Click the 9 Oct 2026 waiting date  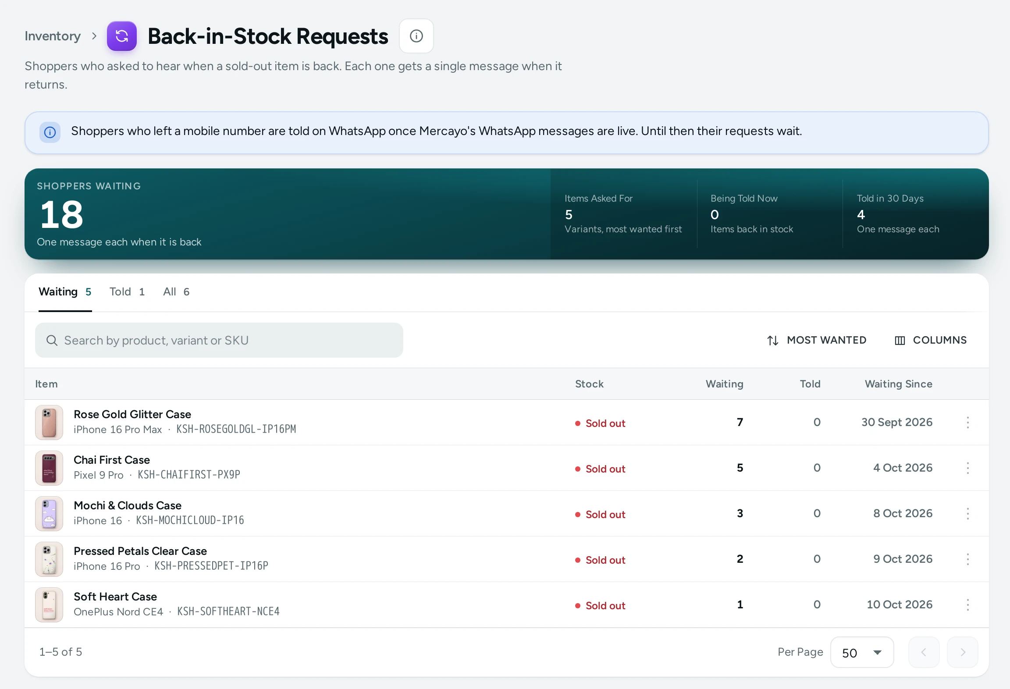point(903,559)
